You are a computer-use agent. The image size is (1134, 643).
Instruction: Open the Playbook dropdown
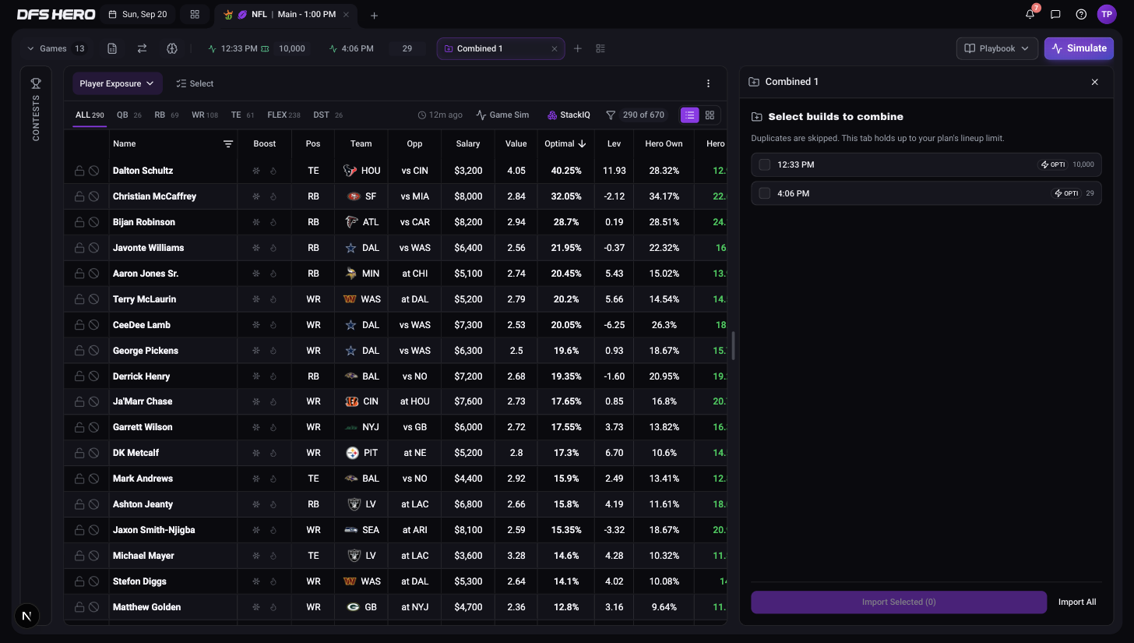click(997, 48)
